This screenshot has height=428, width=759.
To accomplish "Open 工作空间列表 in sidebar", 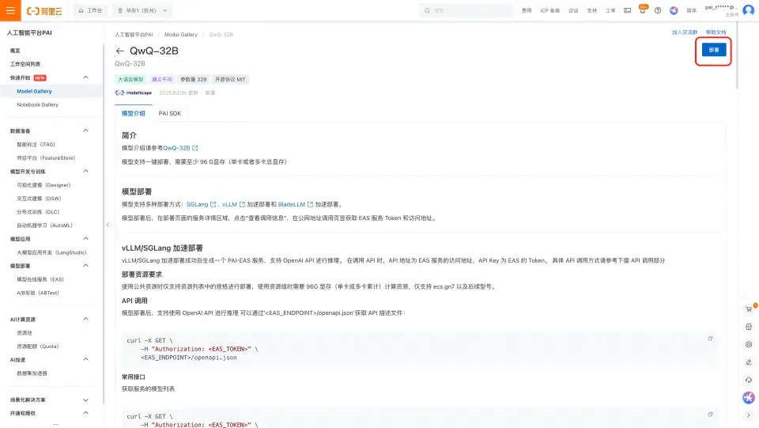I will [25, 64].
